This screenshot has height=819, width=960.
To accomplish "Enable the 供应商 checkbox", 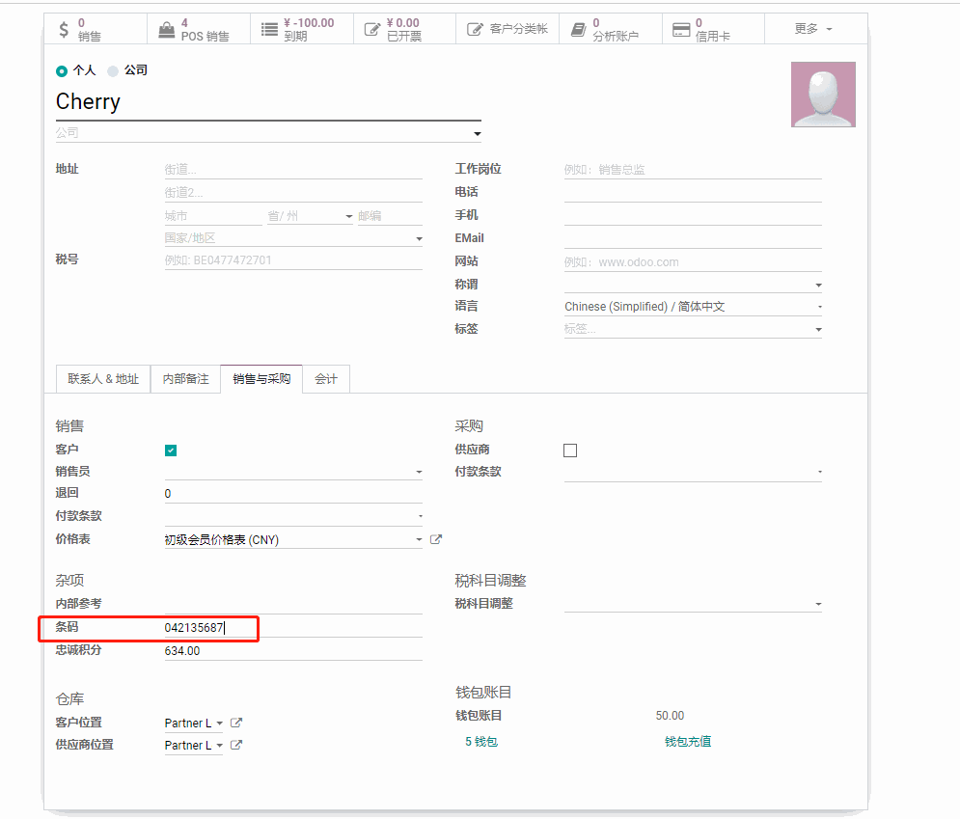I will pyautogui.click(x=570, y=450).
